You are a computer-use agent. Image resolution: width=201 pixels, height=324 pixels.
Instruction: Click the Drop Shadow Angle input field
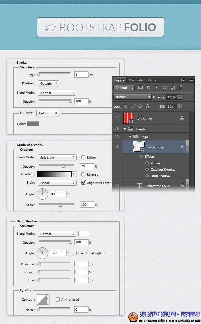[58, 253]
